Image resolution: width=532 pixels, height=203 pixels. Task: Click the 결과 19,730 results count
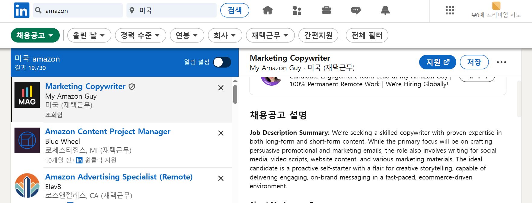click(30, 68)
